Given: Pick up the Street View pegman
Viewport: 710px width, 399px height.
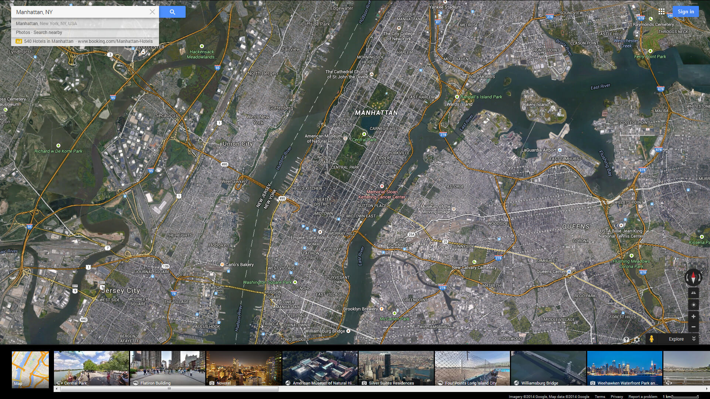Looking at the screenshot, I should point(652,339).
